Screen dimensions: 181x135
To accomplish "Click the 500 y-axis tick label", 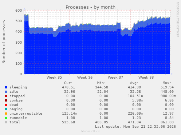I will pos(19,21).
